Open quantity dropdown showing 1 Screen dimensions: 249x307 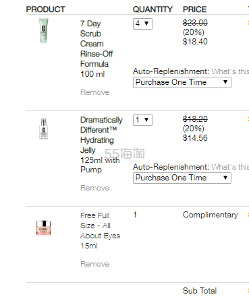(x=142, y=120)
